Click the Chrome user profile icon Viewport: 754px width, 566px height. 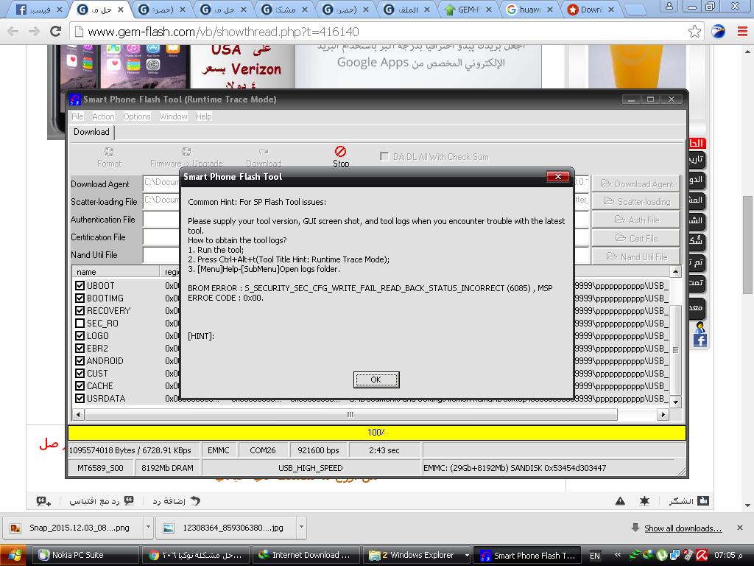669,6
